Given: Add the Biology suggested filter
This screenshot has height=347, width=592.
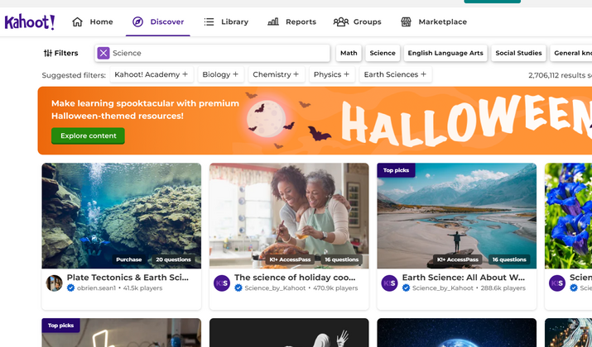Looking at the screenshot, I should 220,74.
